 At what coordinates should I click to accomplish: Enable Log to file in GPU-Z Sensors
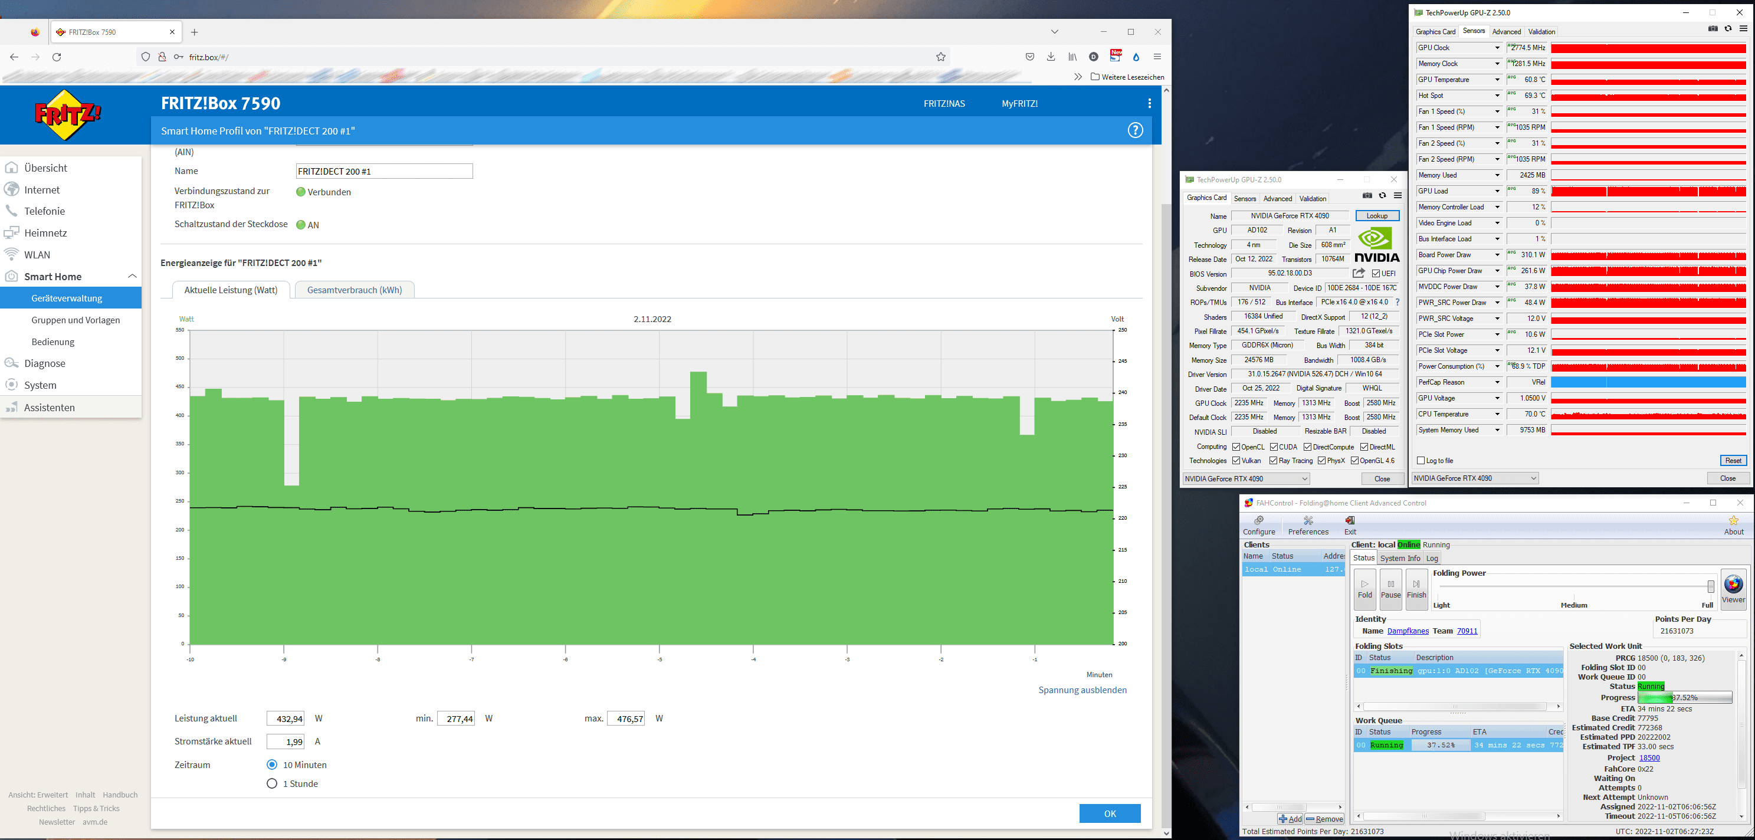[1421, 461]
